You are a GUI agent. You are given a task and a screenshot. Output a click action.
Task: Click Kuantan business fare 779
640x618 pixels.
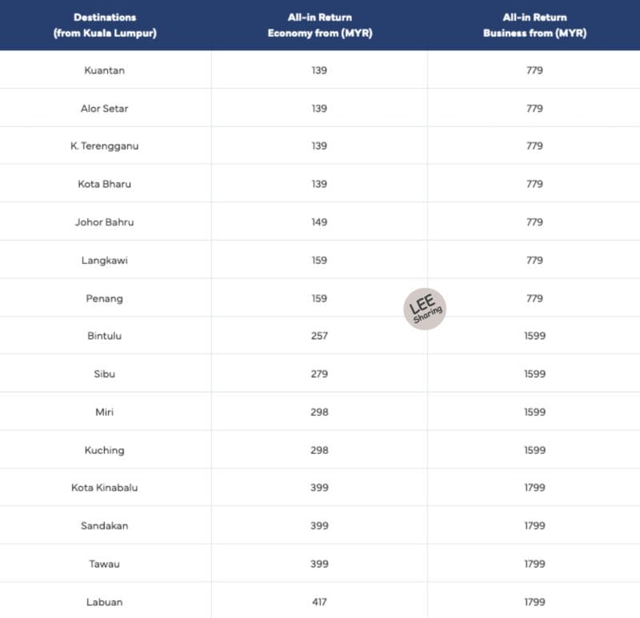click(x=534, y=70)
